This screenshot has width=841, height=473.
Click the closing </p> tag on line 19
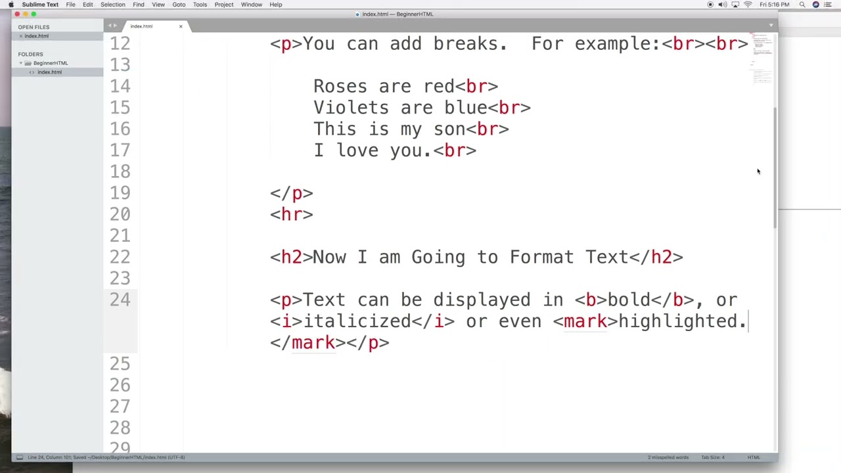click(x=292, y=193)
